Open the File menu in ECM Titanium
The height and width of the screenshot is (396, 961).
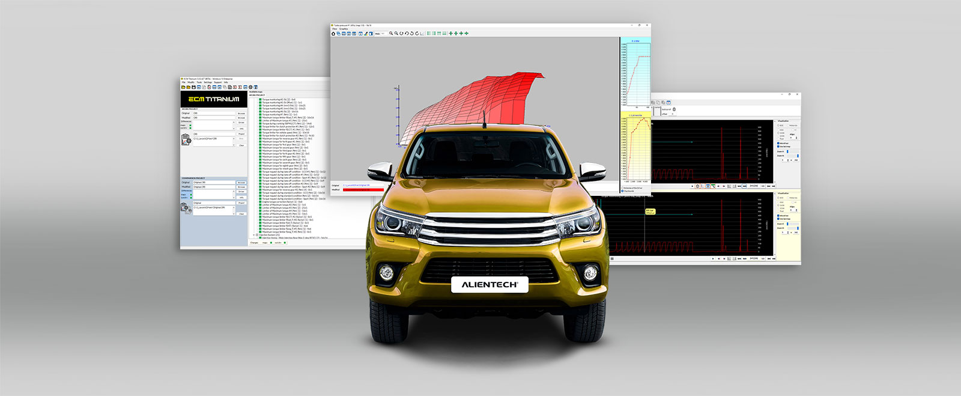coord(184,82)
